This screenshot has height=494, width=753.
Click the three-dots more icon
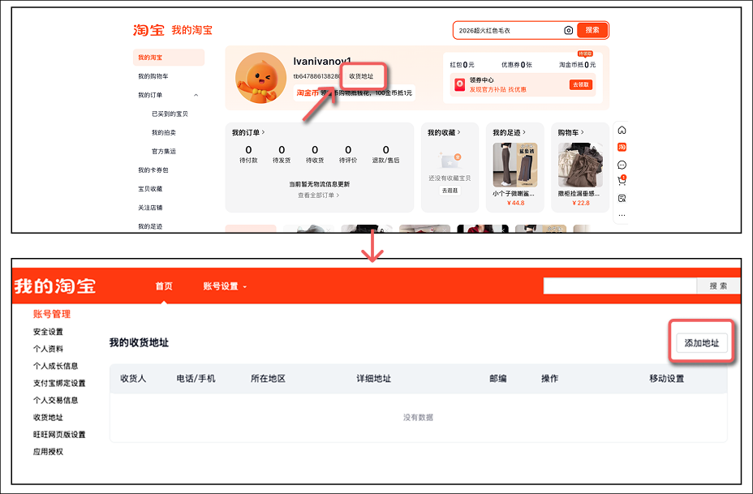coord(622,215)
